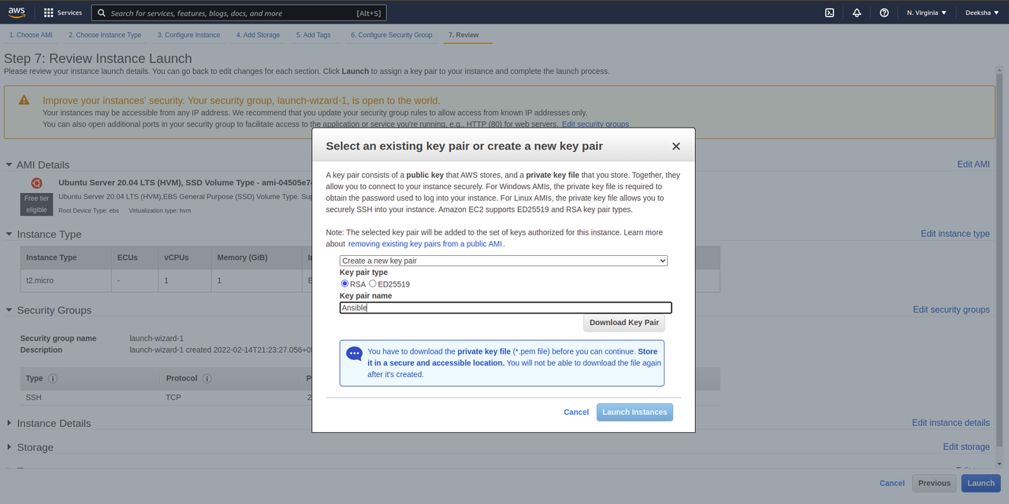Image resolution: width=1009 pixels, height=504 pixels.
Task: Click the footer Launch button
Action: point(981,483)
